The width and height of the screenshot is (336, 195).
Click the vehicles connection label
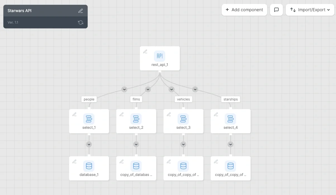coord(183,99)
